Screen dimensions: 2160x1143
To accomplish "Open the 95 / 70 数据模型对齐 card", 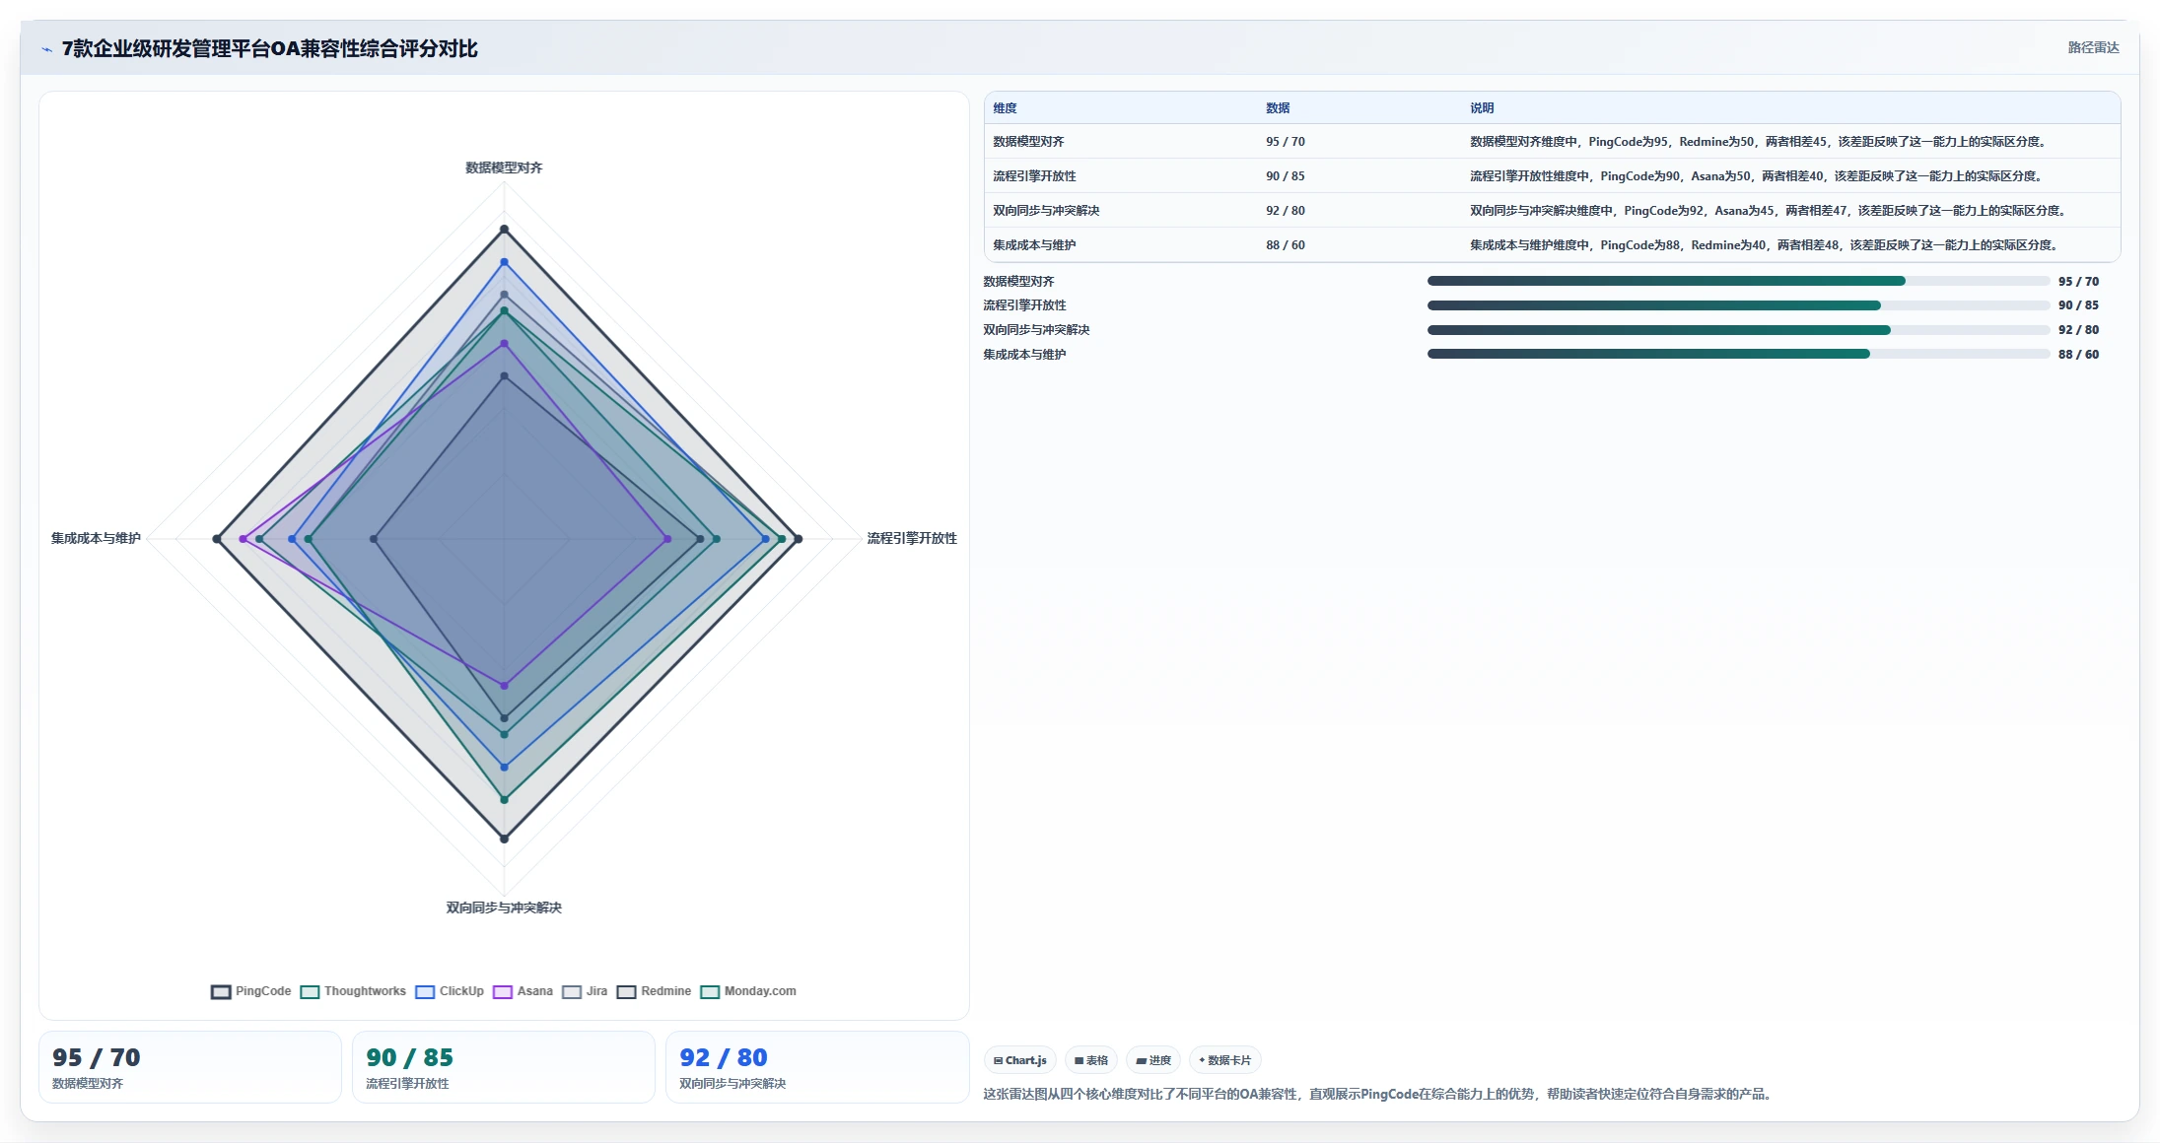I will pos(190,1067).
